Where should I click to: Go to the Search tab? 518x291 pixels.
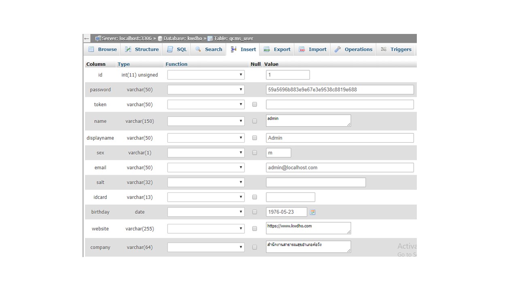[x=208, y=49]
